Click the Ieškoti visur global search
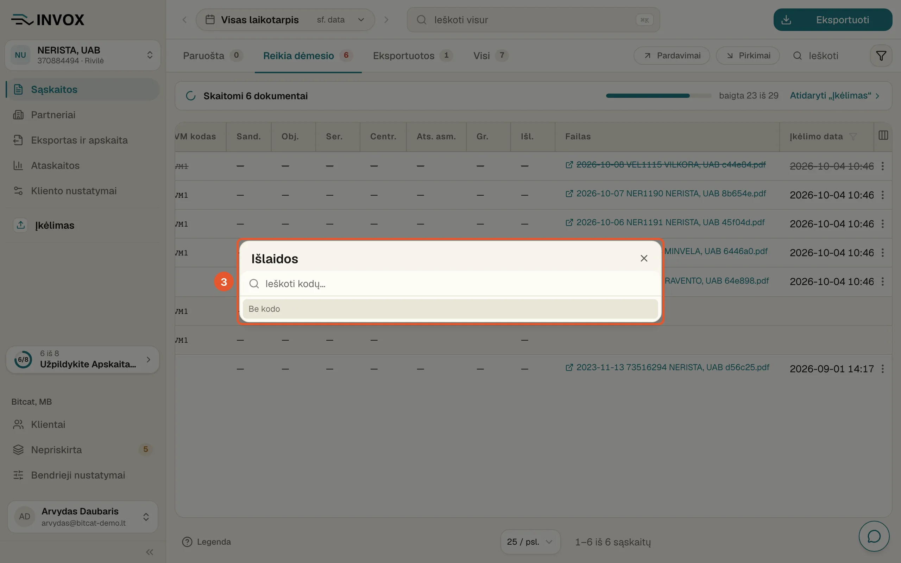901x563 pixels. 533,20
